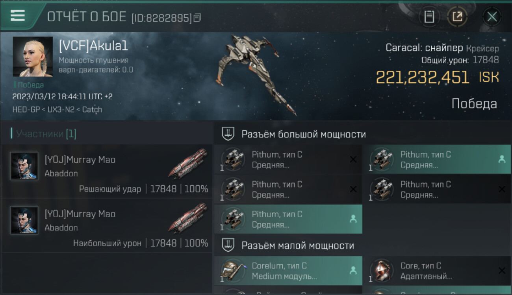The image size is (512, 295).
Task: Open the Участники [1] participants tab
Action: [44, 134]
